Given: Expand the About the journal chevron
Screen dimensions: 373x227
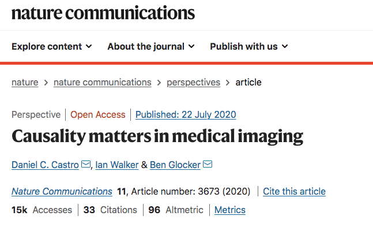Looking at the screenshot, I should [x=191, y=46].
